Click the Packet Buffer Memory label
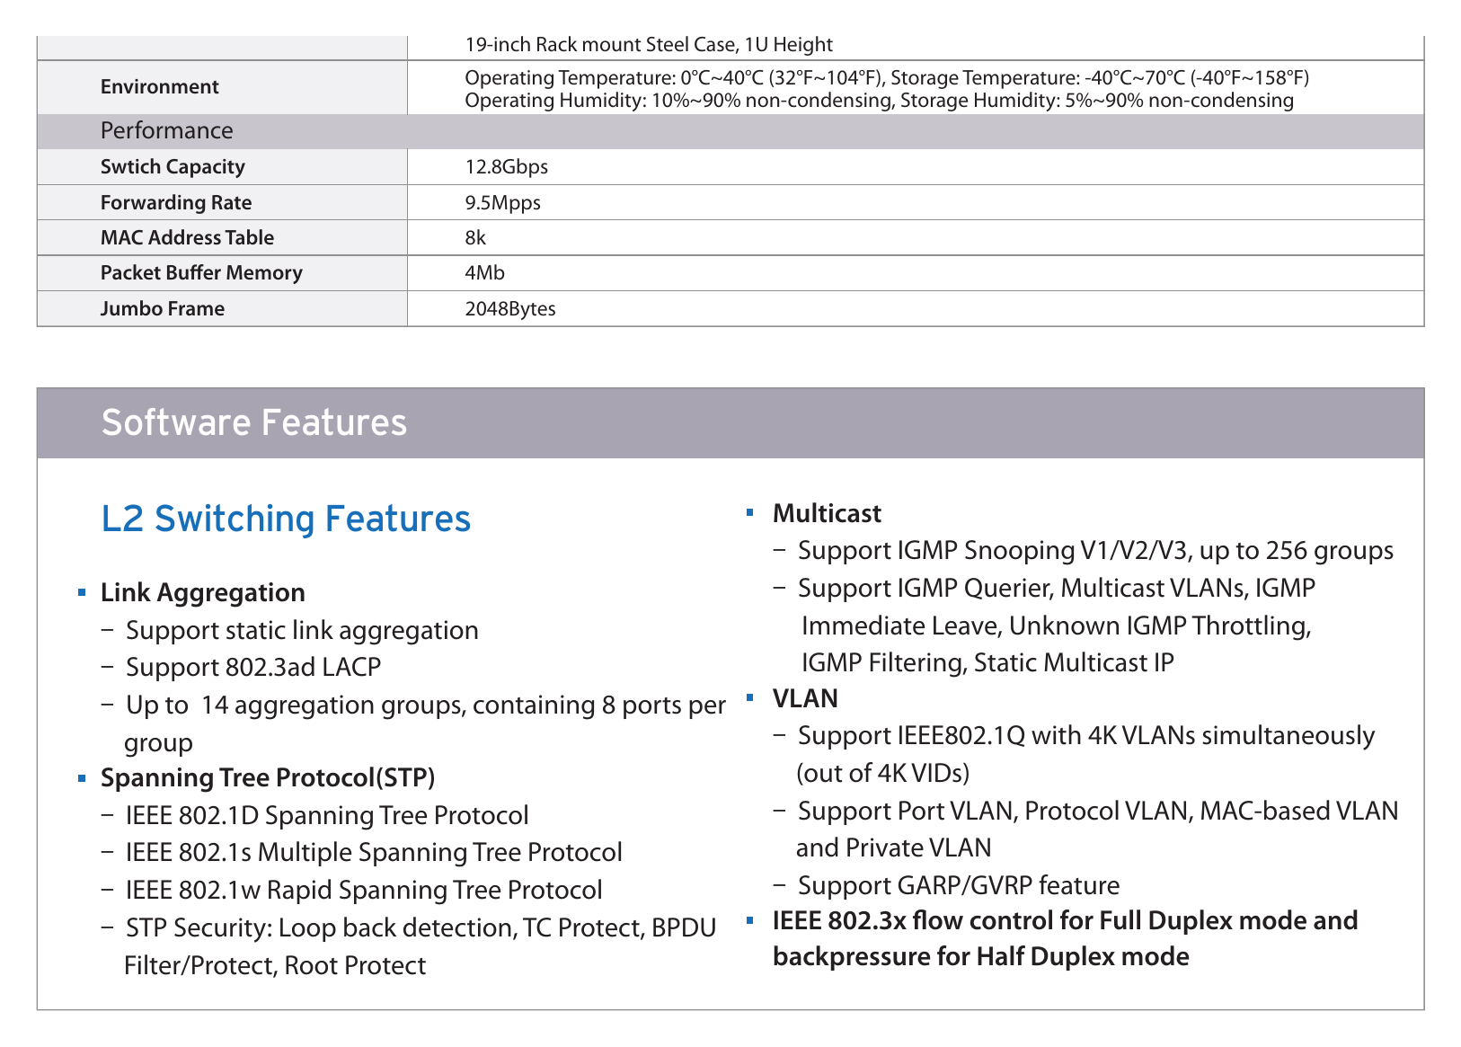The width and height of the screenshot is (1461, 1047). [x=201, y=273]
